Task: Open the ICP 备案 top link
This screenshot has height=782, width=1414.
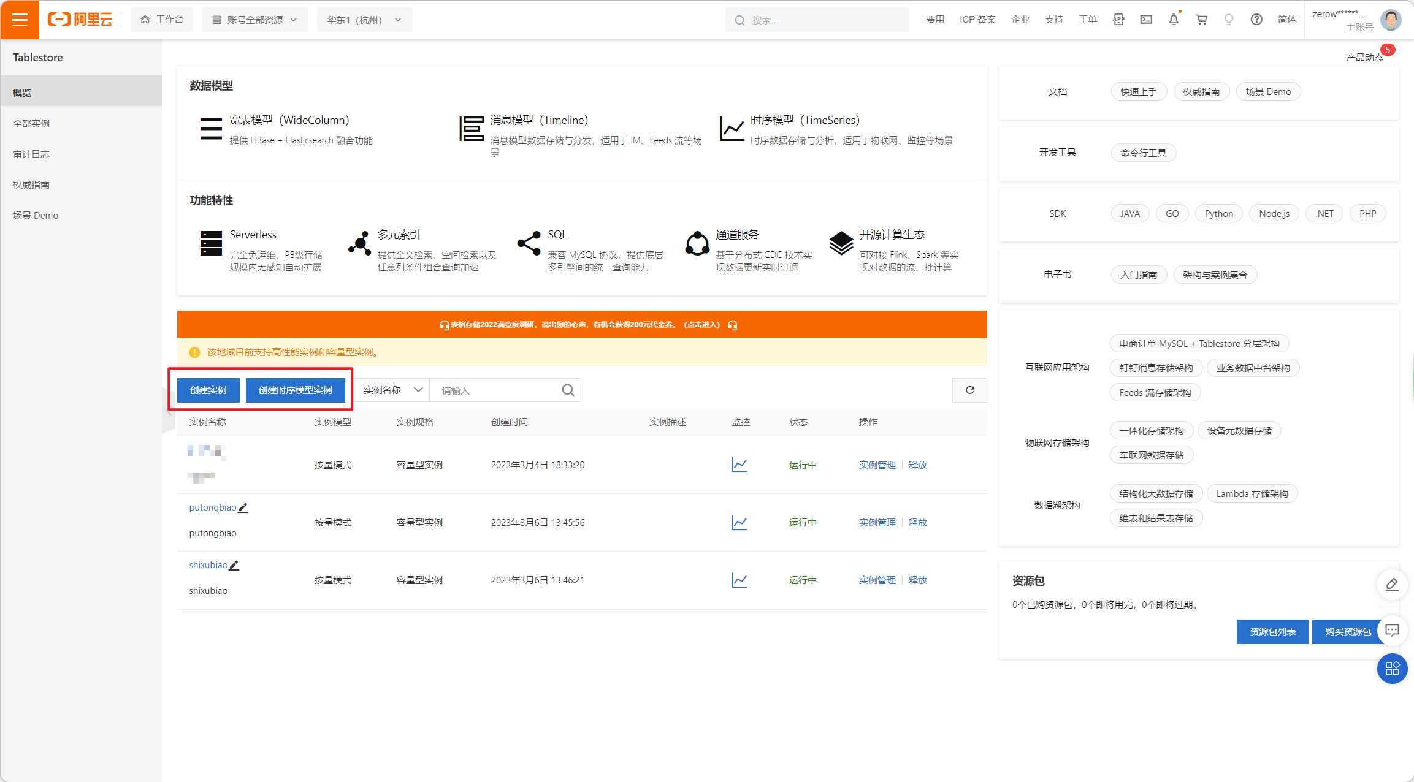Action: pyautogui.click(x=978, y=20)
